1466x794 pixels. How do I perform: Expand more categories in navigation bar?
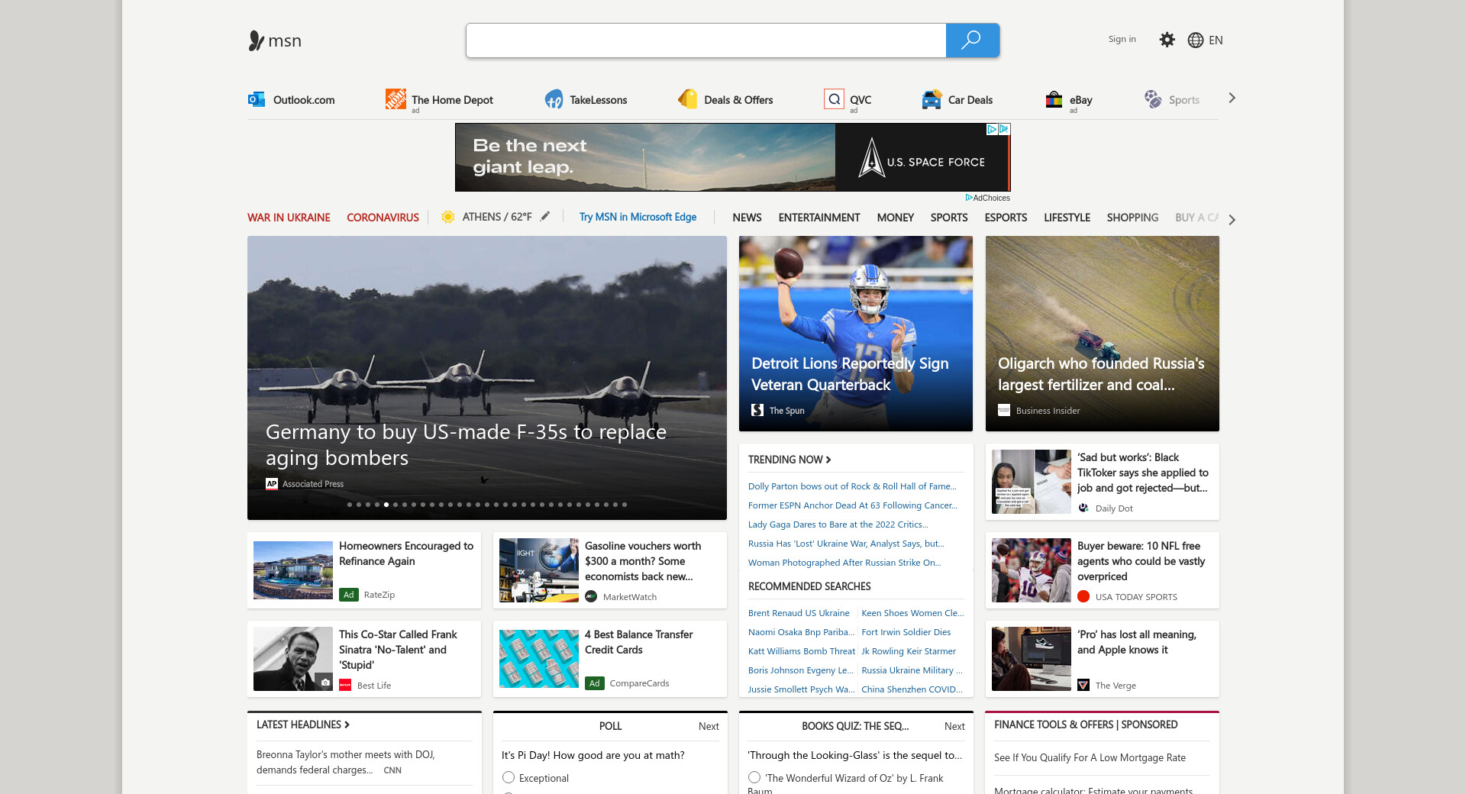click(x=1232, y=219)
